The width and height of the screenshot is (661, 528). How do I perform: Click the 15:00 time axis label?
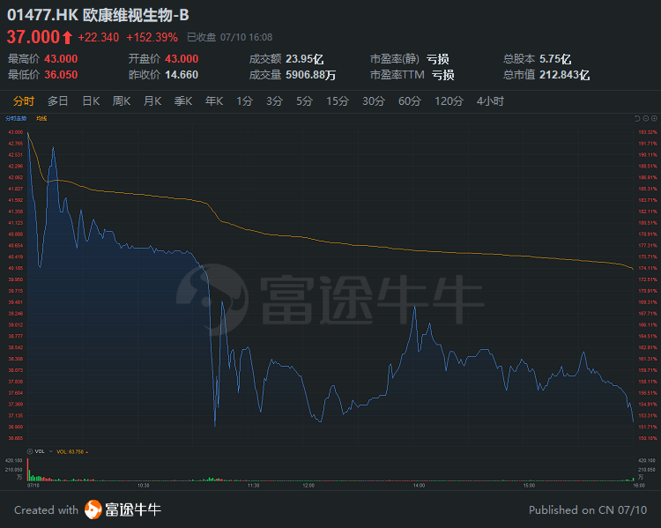[529, 486]
